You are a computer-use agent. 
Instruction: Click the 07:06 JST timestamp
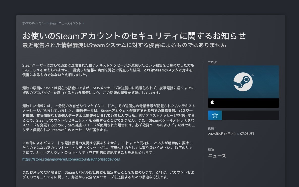(x=247, y=134)
